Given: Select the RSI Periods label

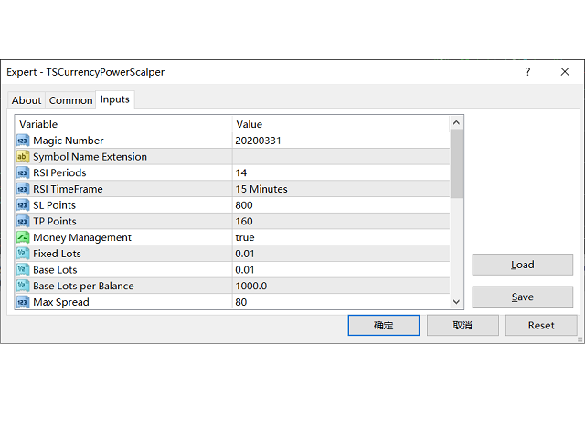Looking at the screenshot, I should point(59,172).
